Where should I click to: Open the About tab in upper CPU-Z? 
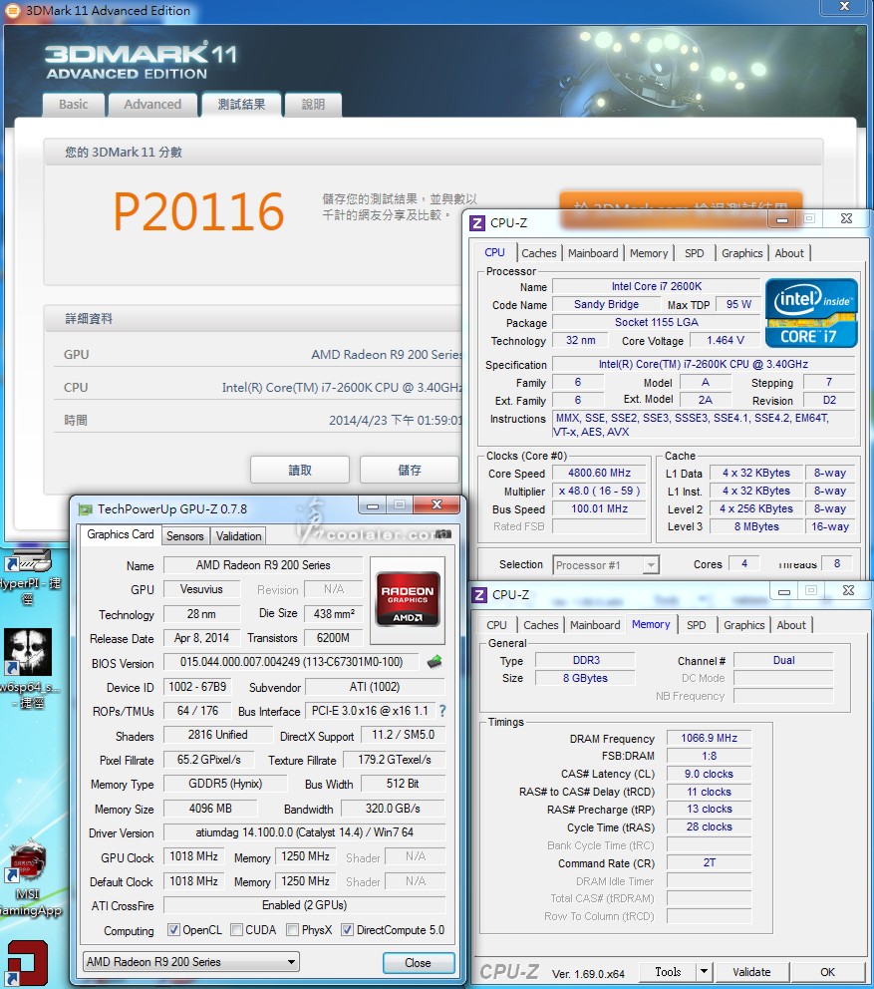(x=789, y=253)
